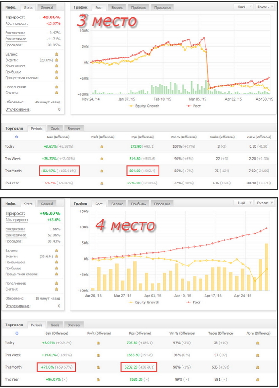Select the Просадка chart tab in the upper widget
The width and height of the screenshot is (279, 388).
(x=162, y=8)
